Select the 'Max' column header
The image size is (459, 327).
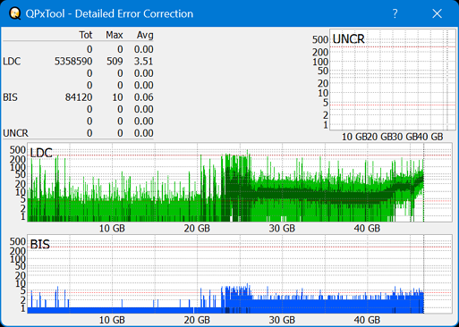[115, 35]
